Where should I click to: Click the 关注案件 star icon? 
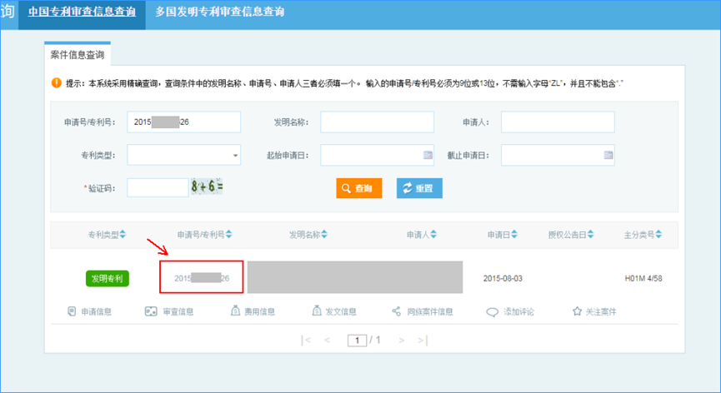tap(577, 311)
